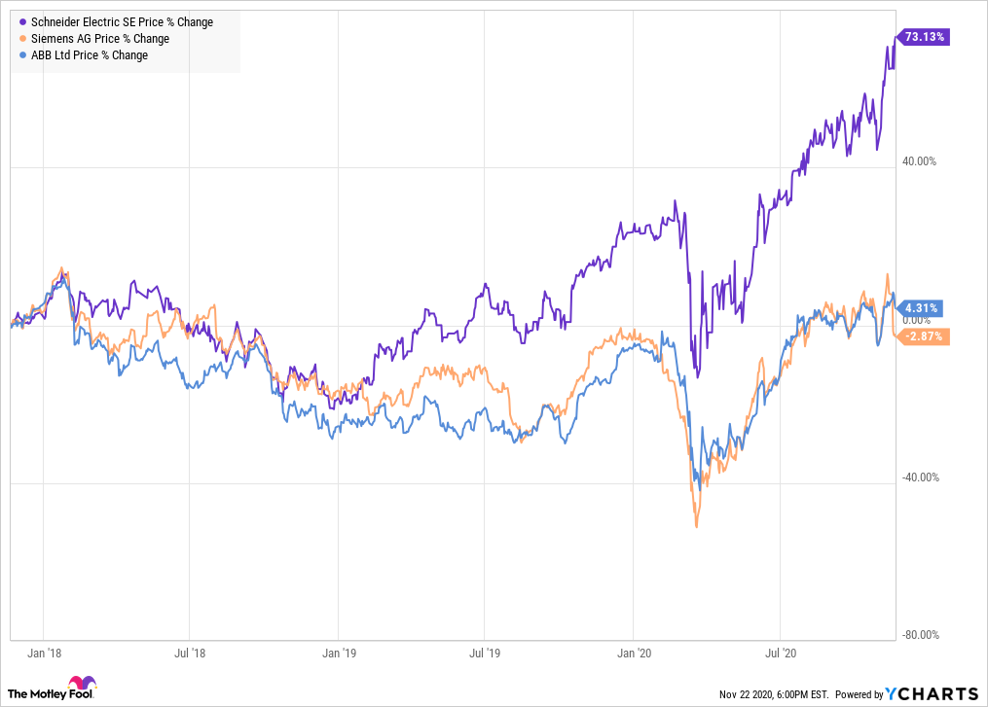Select the Siemens AG Price % Change label
Viewport: 988px width, 707px height.
[x=100, y=39]
